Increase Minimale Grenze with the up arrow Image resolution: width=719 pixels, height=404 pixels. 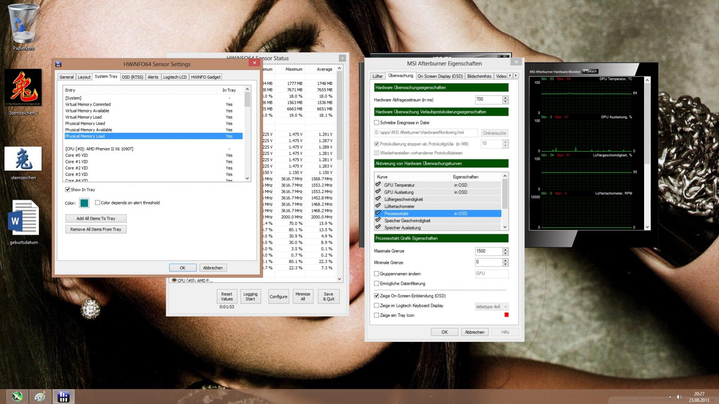[x=505, y=260]
